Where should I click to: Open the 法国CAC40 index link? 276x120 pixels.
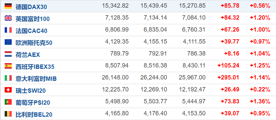click(31, 31)
